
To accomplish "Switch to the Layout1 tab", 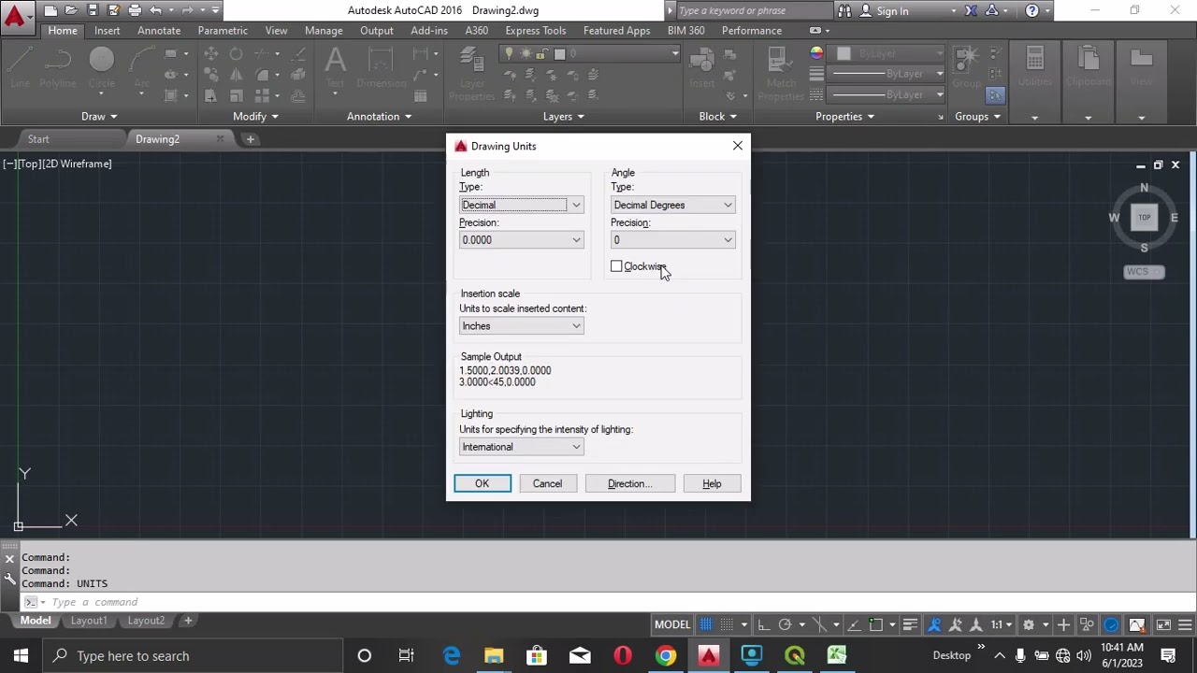I will point(89,621).
